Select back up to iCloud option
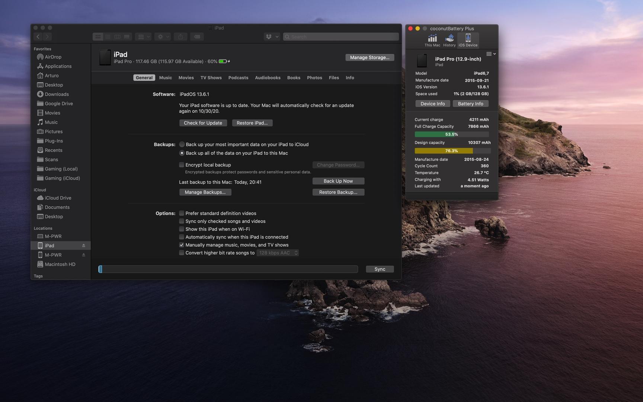The width and height of the screenshot is (643, 402). (182, 144)
